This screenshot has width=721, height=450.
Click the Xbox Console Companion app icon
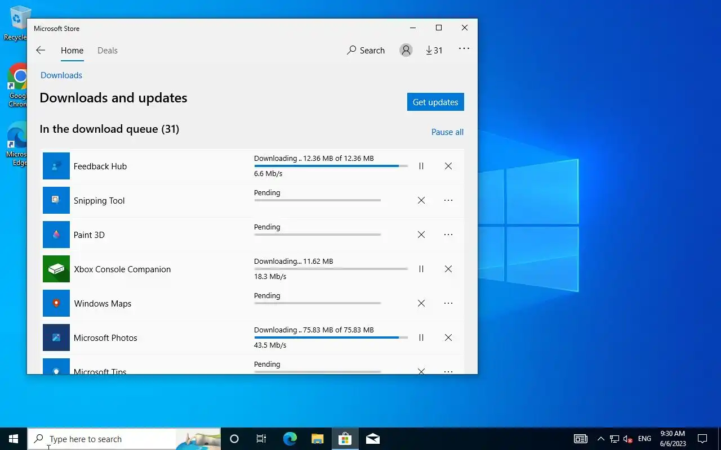[x=56, y=269]
